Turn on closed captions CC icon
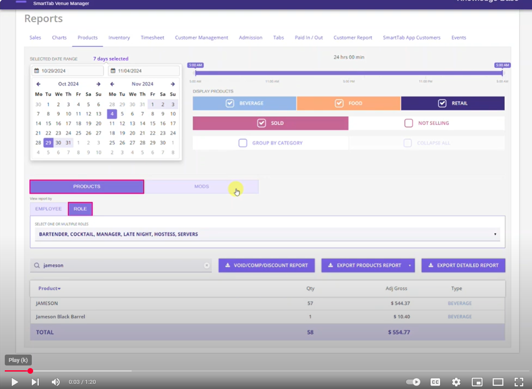The height and width of the screenshot is (389, 532). pyautogui.click(x=435, y=382)
